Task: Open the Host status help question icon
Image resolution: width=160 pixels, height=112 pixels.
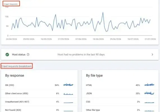Action: pyautogui.click(x=28, y=55)
